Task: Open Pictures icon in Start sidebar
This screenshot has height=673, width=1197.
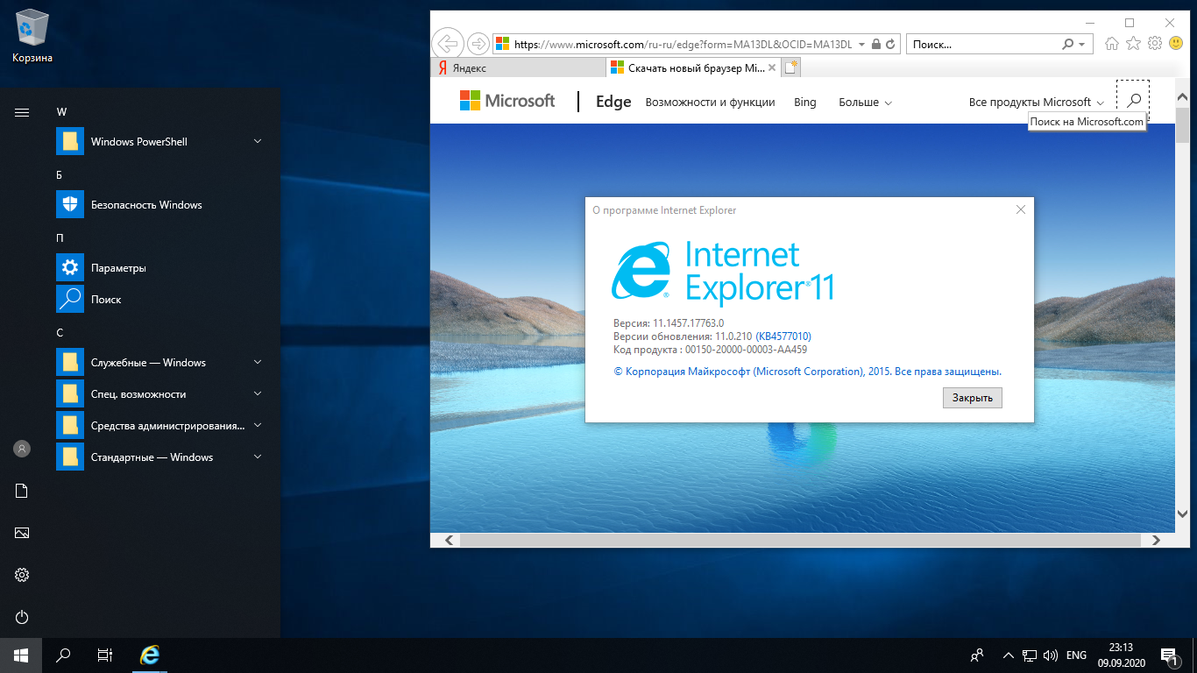Action: (x=22, y=533)
